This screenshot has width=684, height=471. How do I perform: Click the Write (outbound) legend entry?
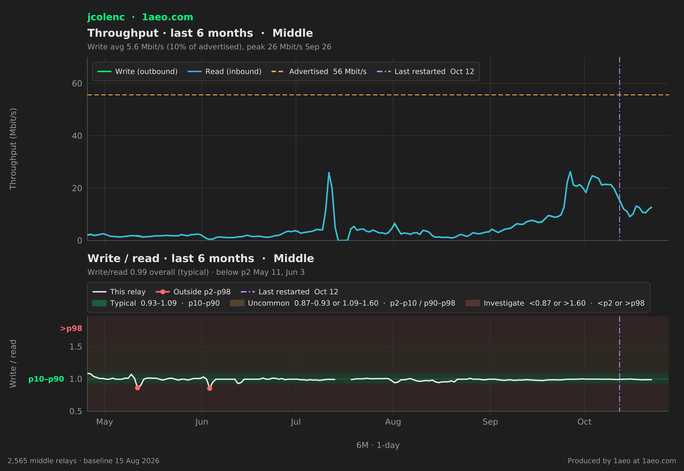tap(137, 72)
